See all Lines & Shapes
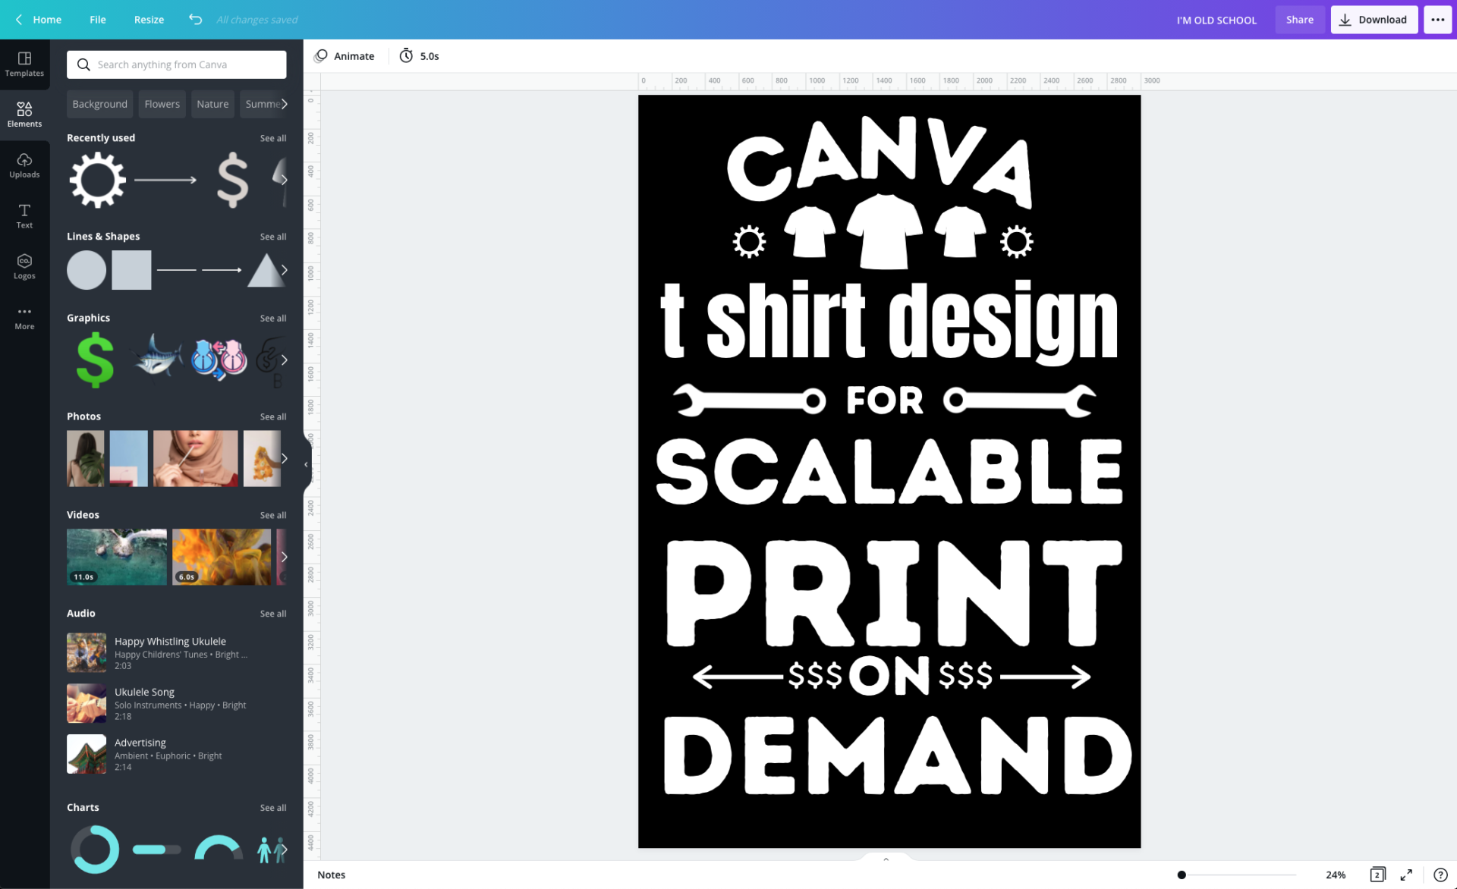The height and width of the screenshot is (889, 1457). pyautogui.click(x=273, y=237)
